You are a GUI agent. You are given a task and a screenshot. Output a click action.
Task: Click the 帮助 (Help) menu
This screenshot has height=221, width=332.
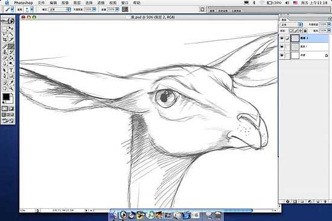point(137,3)
